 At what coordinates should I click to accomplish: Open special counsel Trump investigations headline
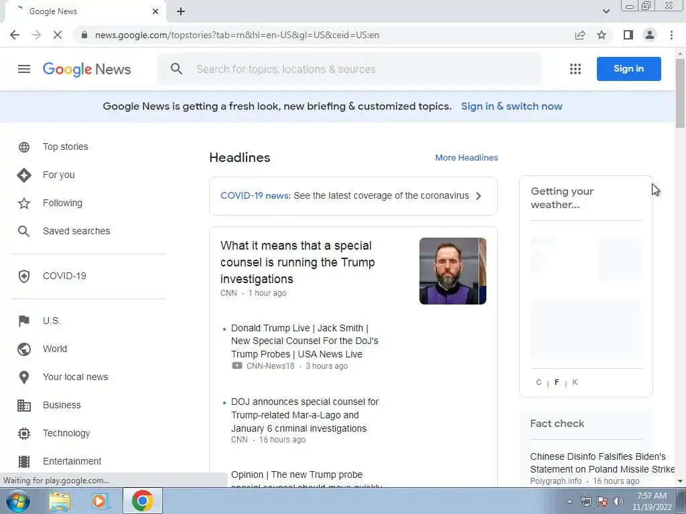(297, 262)
